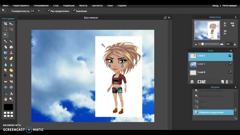Select the Magic Wand tool in toolbox
The width and height of the screenshot is (240, 135).
pos(6,35)
